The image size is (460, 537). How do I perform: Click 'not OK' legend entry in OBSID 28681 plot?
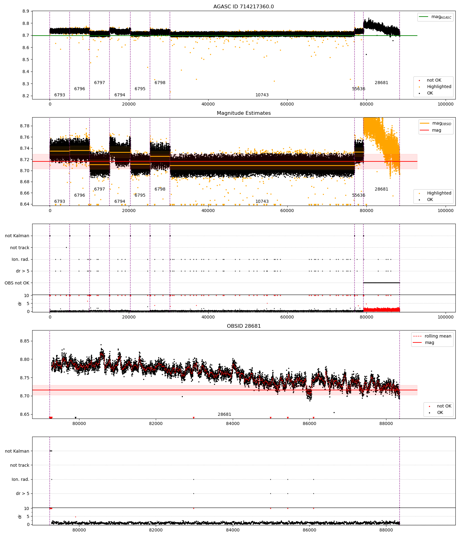[x=440, y=406]
